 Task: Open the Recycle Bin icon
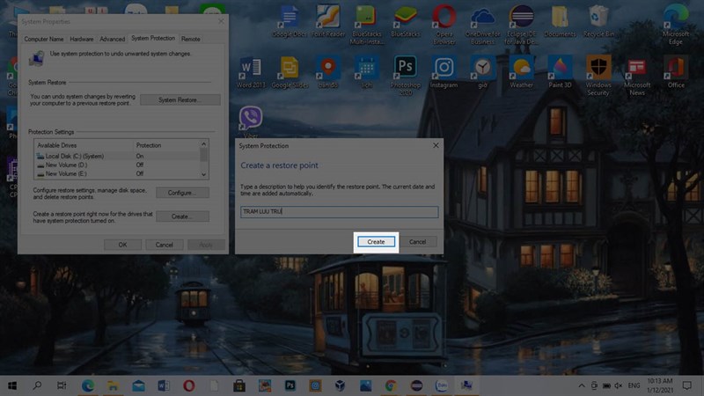tap(598, 21)
